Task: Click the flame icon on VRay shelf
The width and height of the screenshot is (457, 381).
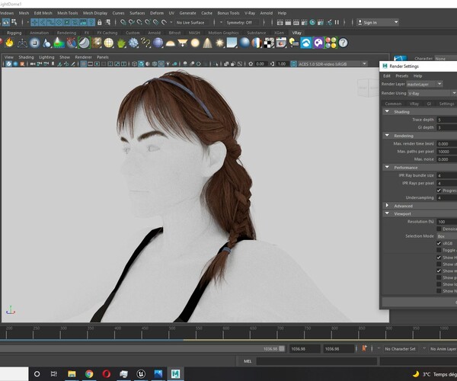Action: click(10, 43)
